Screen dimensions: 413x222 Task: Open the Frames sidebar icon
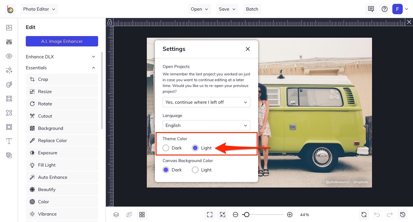(9, 99)
